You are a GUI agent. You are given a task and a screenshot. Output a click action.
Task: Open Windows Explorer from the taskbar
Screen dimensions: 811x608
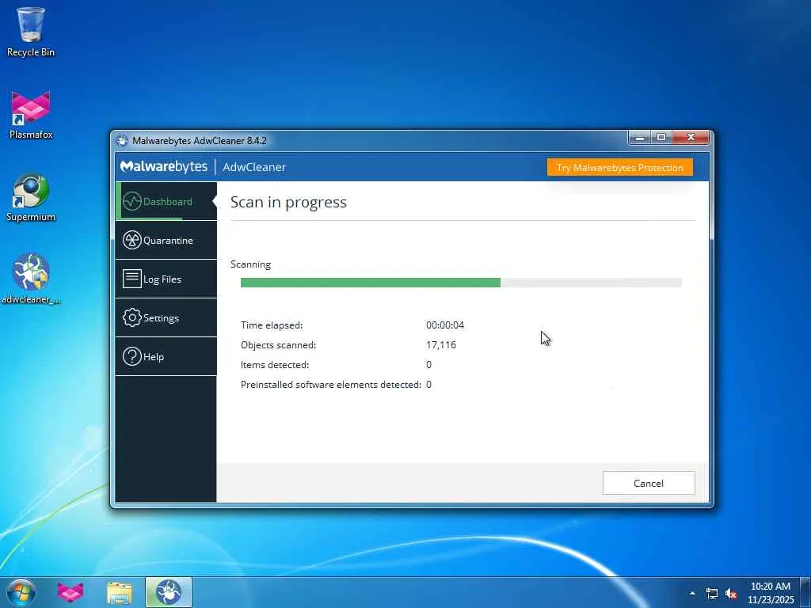120,592
